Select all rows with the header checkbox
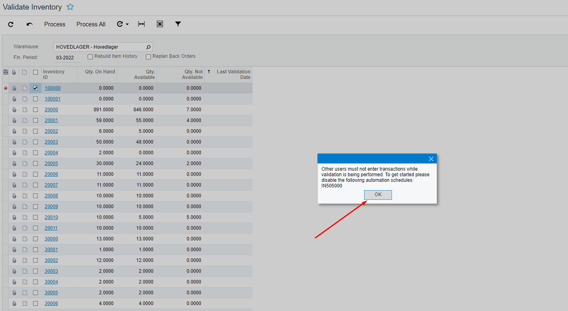Viewport: 568px width, 311px height. coord(35,72)
